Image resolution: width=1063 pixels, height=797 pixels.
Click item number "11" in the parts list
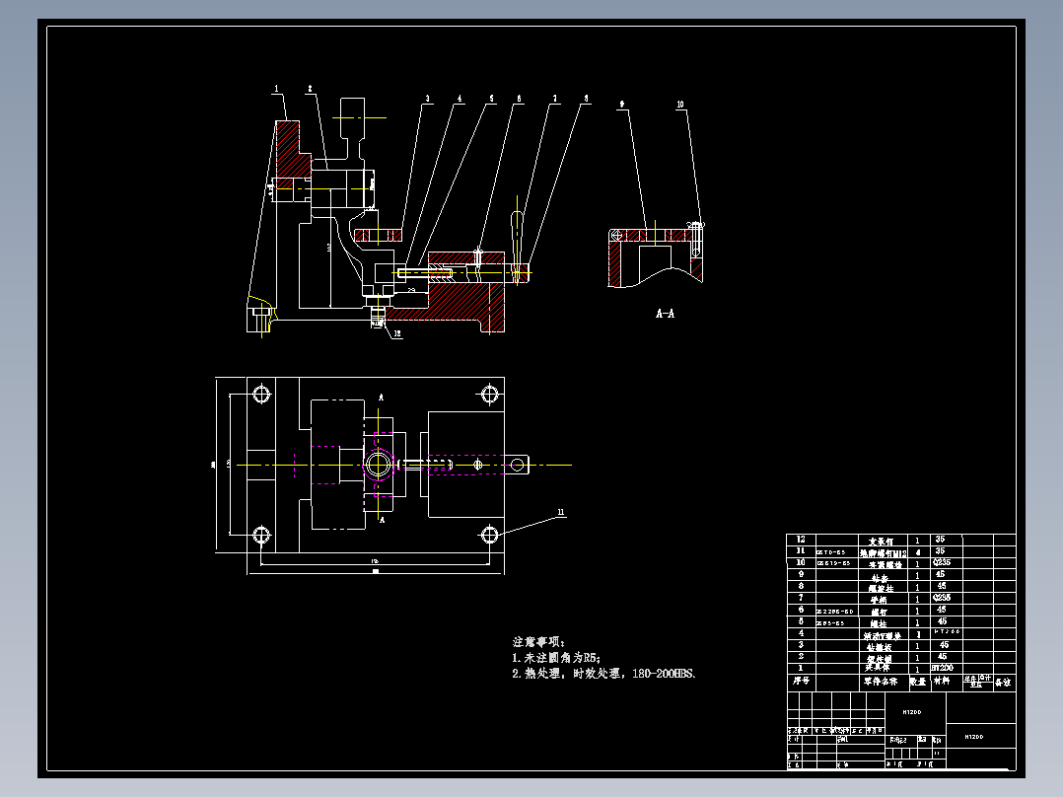coord(801,550)
